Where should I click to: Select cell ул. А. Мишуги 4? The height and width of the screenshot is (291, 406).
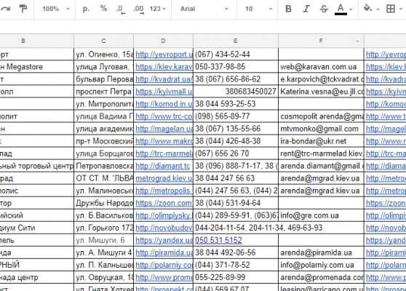coord(103,252)
